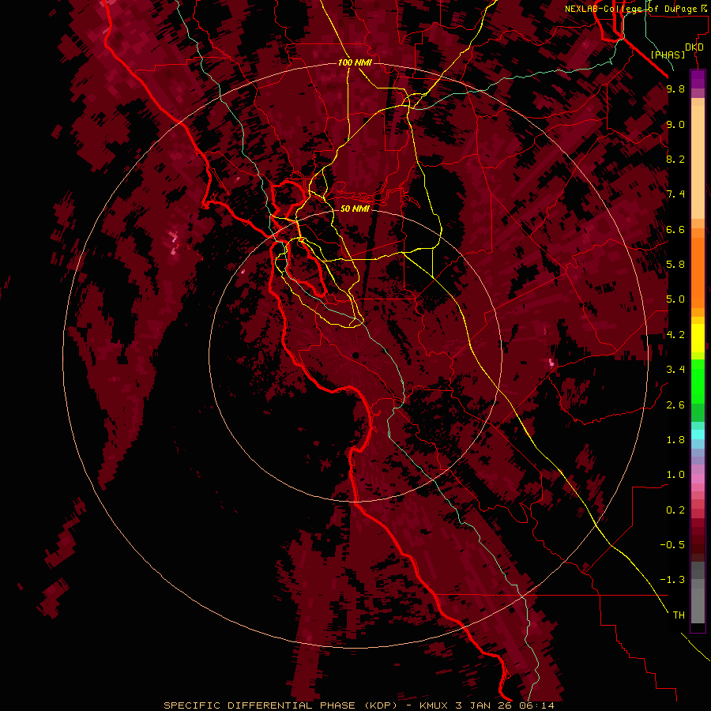Click the DKD label above the color bar
The width and height of the screenshot is (711, 711).
[694, 47]
